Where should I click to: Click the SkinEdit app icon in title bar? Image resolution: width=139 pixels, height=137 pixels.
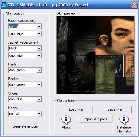click(x=4, y=5)
